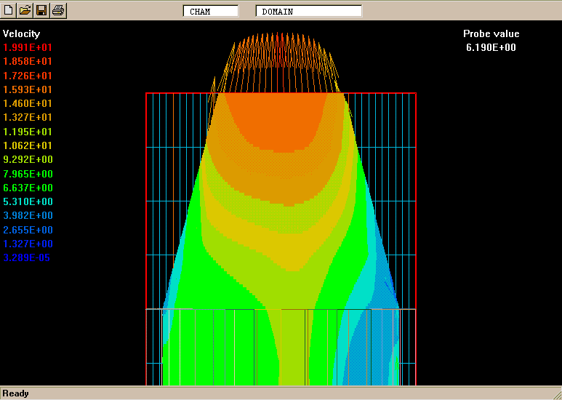
Task: Click the 1.991E+01 maximum legend value
Action: click(x=28, y=47)
